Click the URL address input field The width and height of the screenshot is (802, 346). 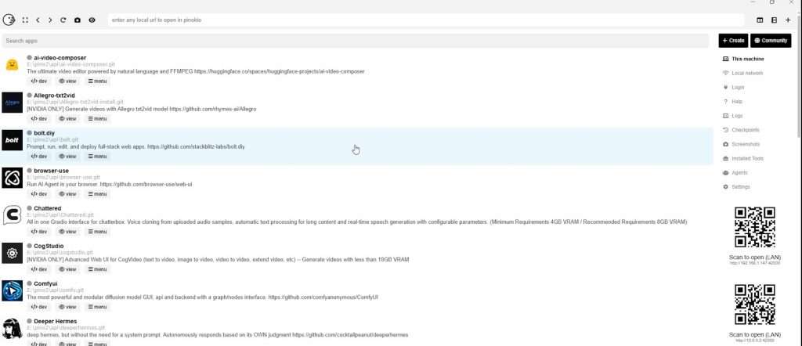click(425, 20)
